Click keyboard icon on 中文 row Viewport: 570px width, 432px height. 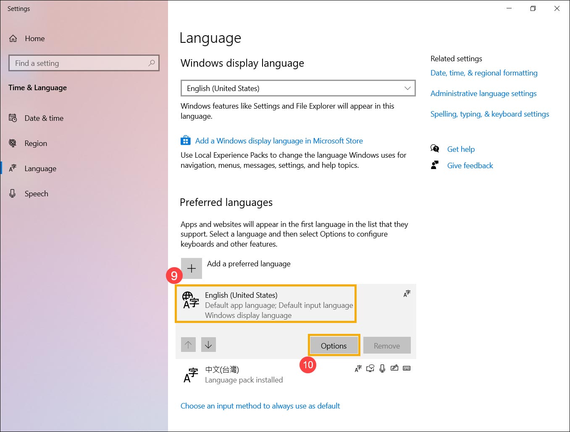407,368
